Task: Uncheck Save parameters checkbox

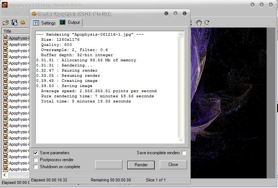Action: click(36, 153)
